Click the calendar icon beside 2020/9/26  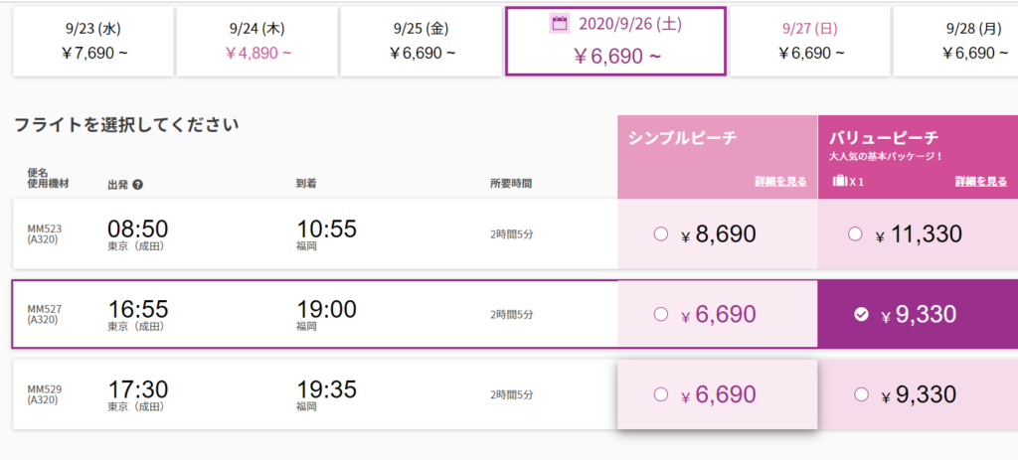point(558,24)
